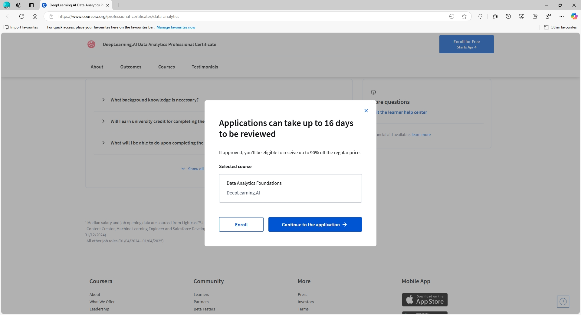Add the page to favourites with the star
Screen dimensions: 581x315
coord(464,16)
